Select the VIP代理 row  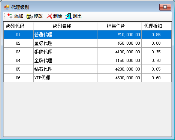[87, 78]
